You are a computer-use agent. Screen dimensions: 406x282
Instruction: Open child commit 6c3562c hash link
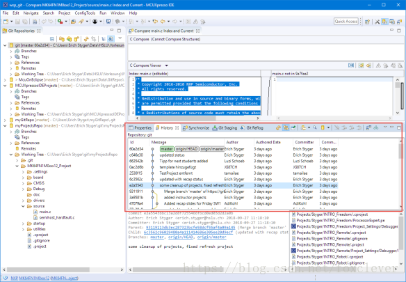click(x=188, y=232)
